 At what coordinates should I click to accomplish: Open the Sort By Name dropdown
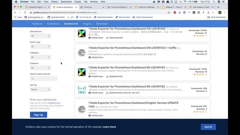(40, 89)
